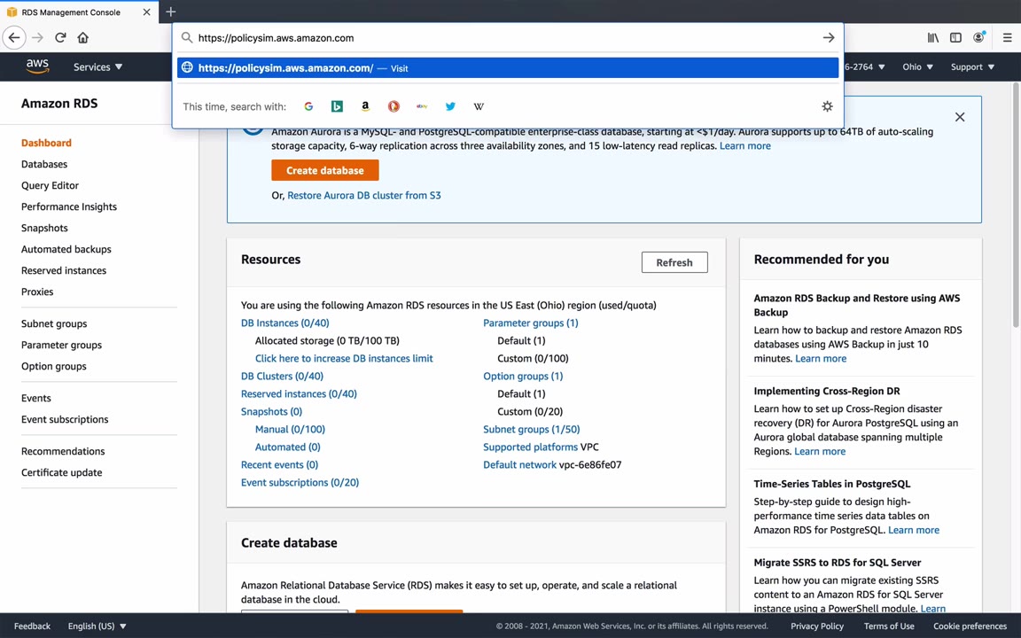Open Recommendations in the sidebar
Viewport: 1021px width, 638px height.
[63, 451]
